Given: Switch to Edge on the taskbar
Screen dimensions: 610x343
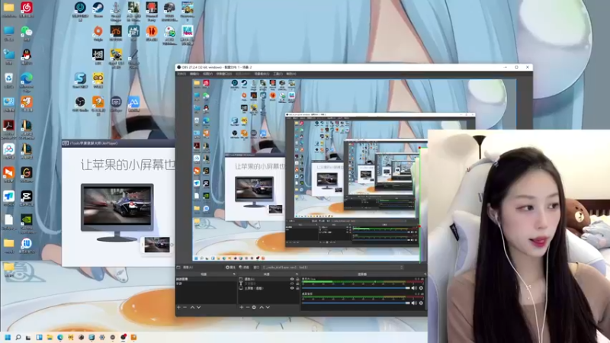Looking at the screenshot, I should tap(60, 337).
